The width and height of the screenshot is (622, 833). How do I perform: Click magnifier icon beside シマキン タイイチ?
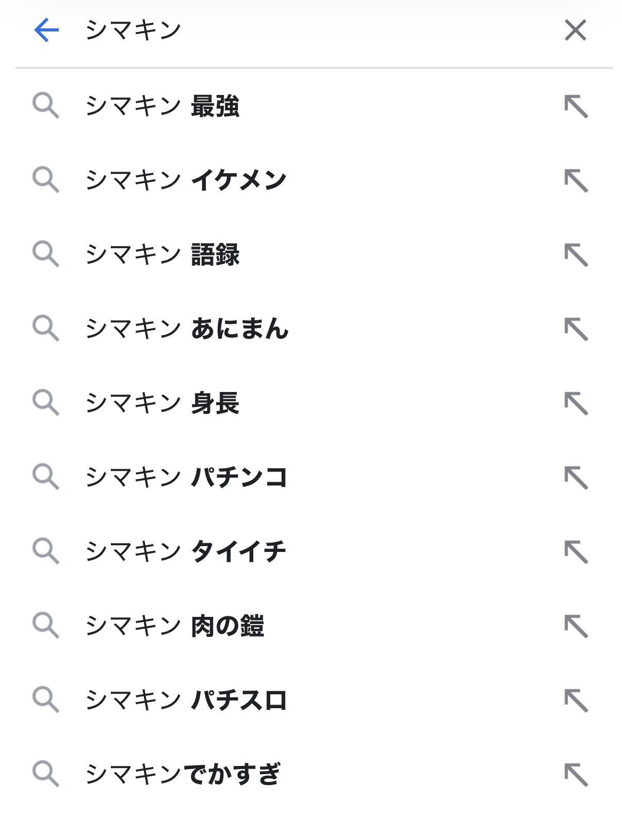click(46, 551)
